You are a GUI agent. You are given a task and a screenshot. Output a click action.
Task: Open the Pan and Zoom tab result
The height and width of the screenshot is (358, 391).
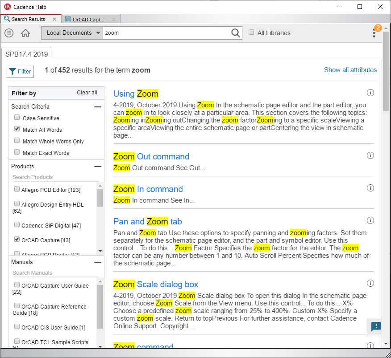tap(148, 221)
